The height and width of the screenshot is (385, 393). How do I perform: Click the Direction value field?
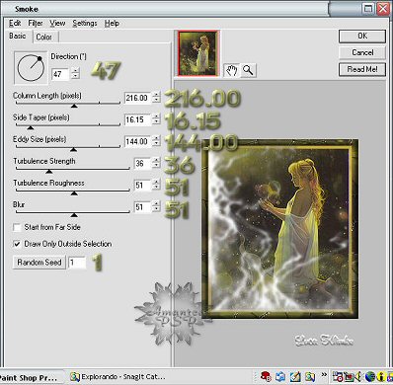(x=61, y=74)
